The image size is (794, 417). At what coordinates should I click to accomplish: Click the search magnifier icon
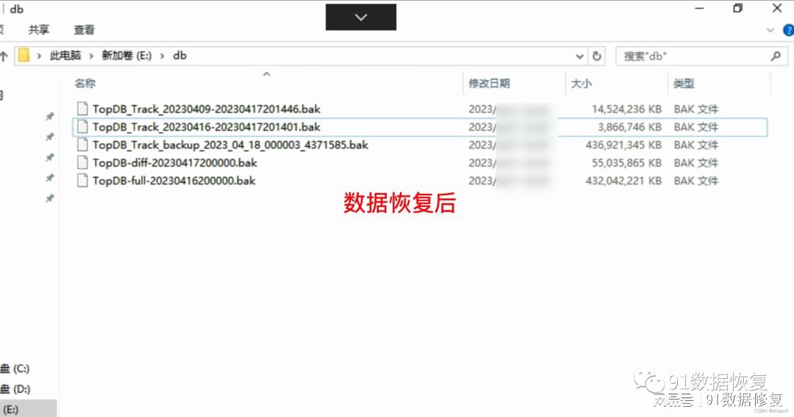tap(776, 56)
